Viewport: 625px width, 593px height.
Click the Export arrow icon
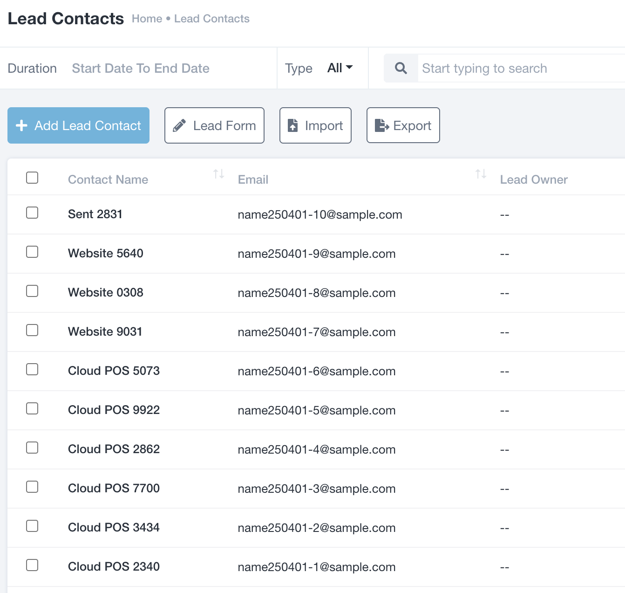(x=381, y=125)
